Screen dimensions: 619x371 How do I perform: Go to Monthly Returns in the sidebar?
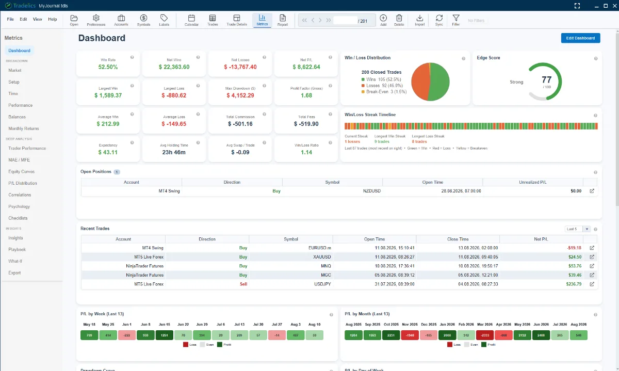click(24, 128)
